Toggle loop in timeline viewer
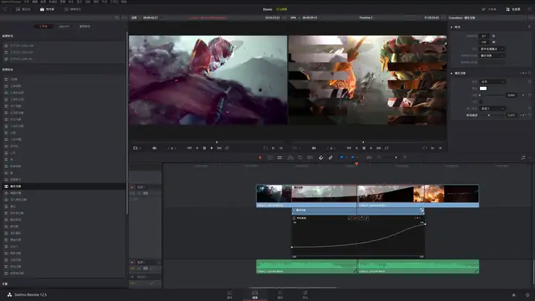This screenshot has width=535, height=301. pyautogui.click(x=386, y=148)
